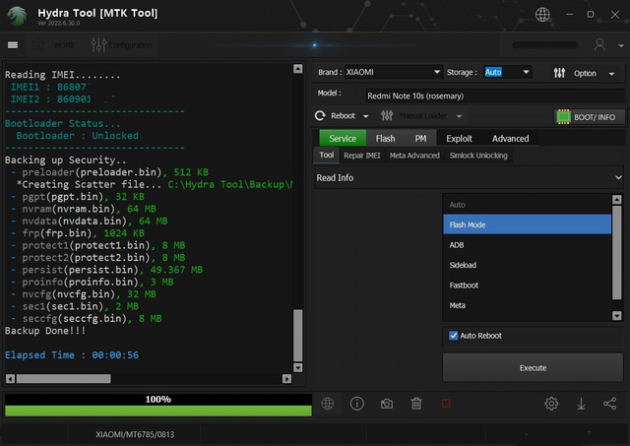Click the Configuration sliders icon
Viewport: 630px width, 446px height.
click(x=98, y=45)
